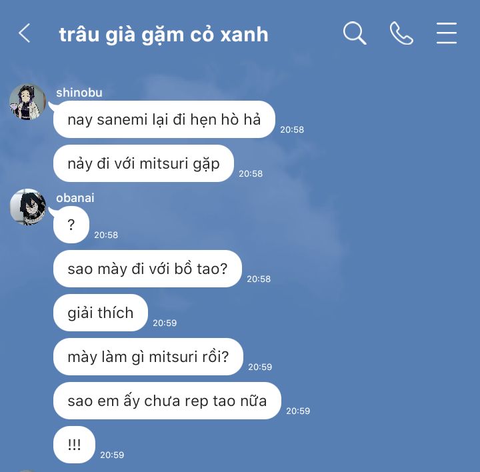Tap the '!!!' message bubble
480x472 pixels.
coord(75,445)
